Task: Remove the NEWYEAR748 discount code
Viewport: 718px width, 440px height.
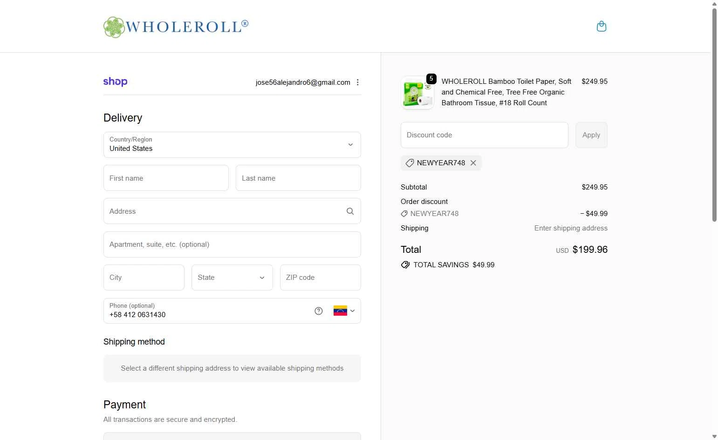Action: [473, 163]
